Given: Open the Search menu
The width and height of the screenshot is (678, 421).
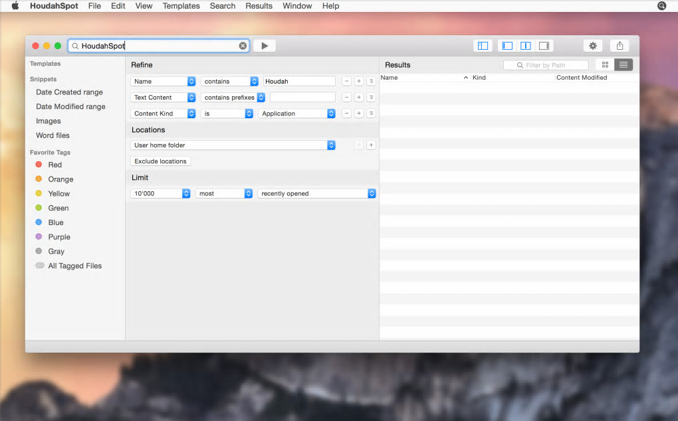Looking at the screenshot, I should point(223,5).
